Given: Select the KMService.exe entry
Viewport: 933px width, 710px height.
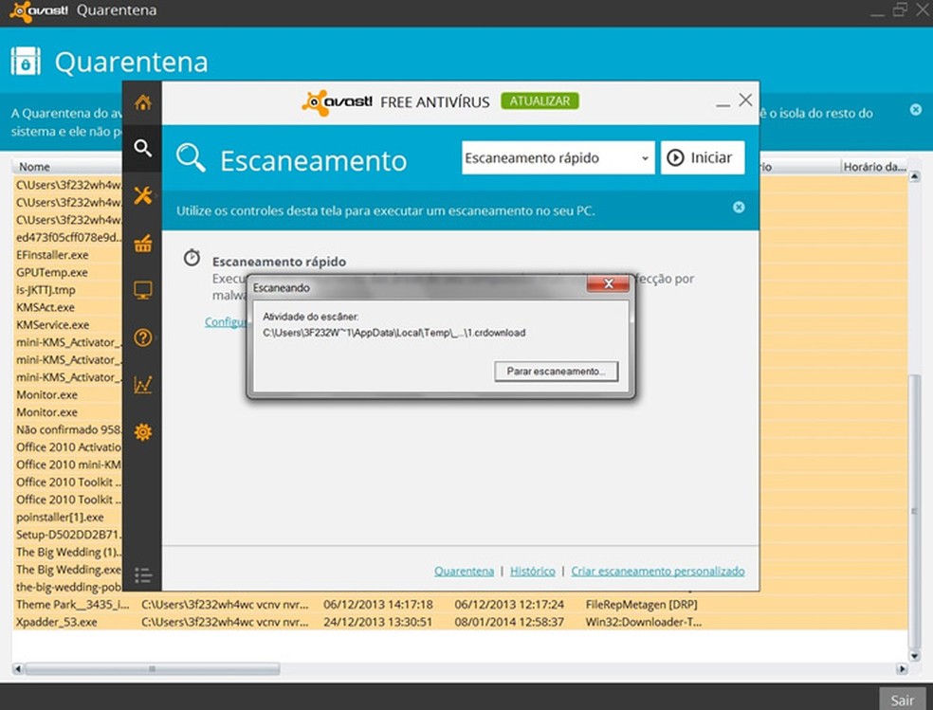Looking at the screenshot, I should [x=52, y=325].
